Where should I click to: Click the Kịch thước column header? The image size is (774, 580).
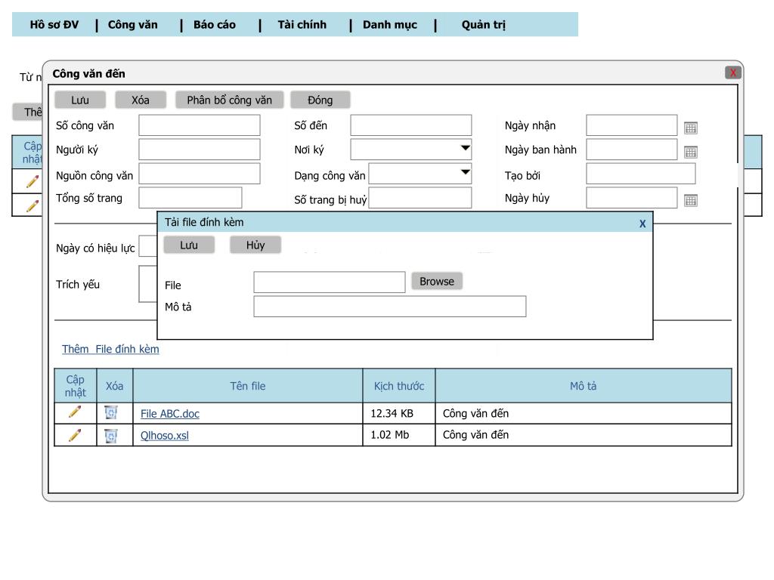tap(399, 386)
